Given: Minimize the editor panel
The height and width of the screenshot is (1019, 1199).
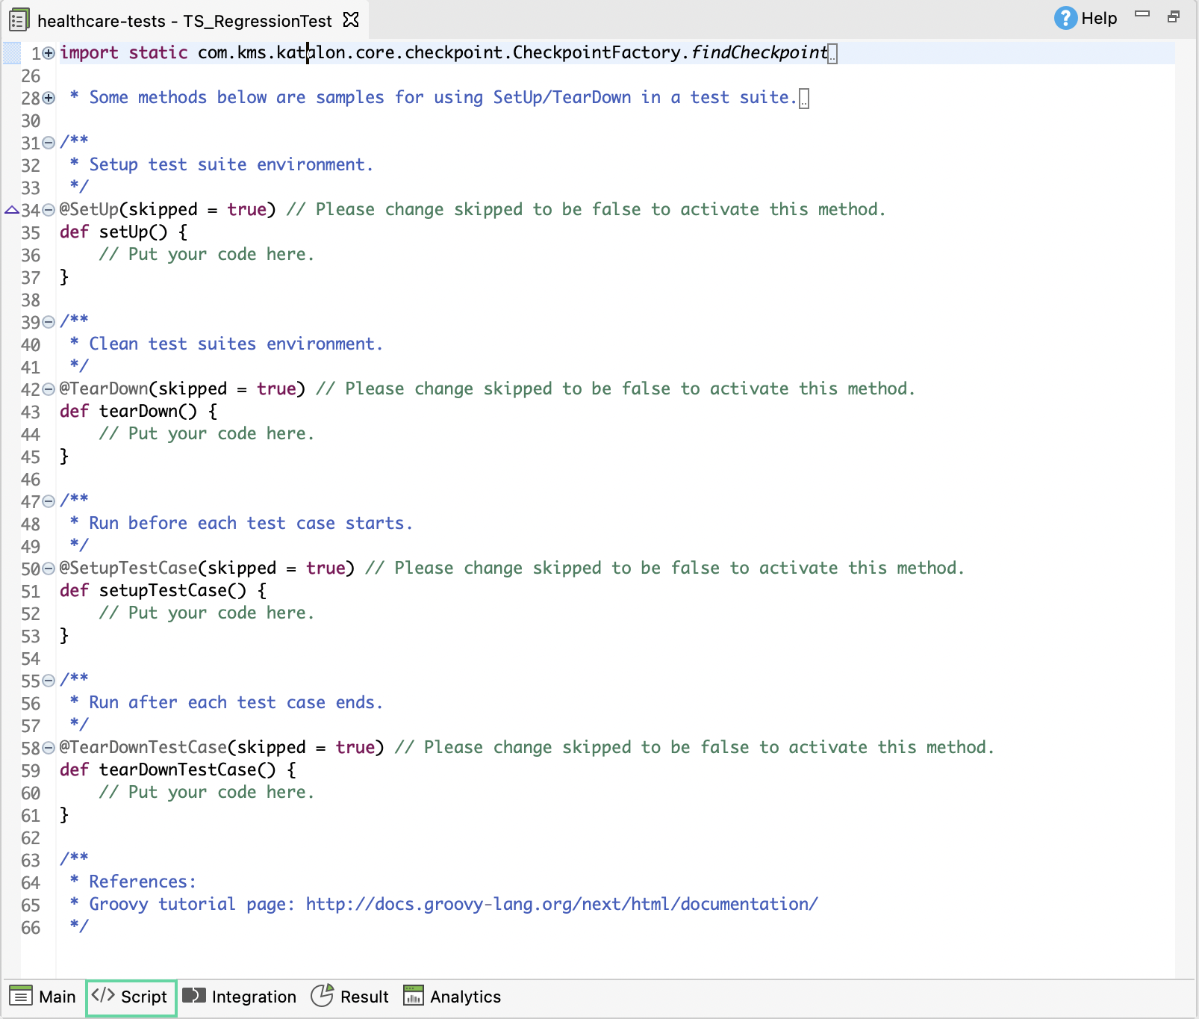Looking at the screenshot, I should pos(1142,14).
